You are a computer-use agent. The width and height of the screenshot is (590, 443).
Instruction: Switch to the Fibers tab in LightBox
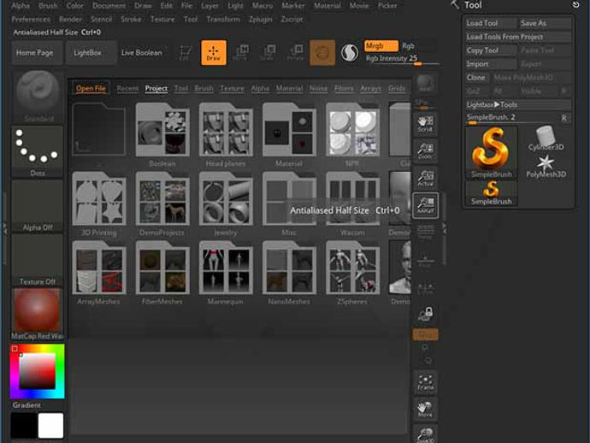coord(344,88)
